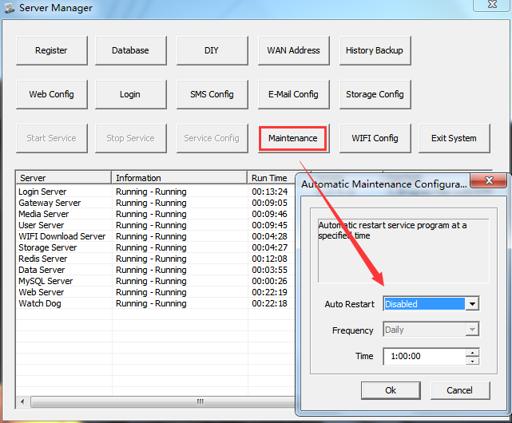This screenshot has height=423, width=512.
Task: Click Redis Server's Running - Running status
Action: 151,259
